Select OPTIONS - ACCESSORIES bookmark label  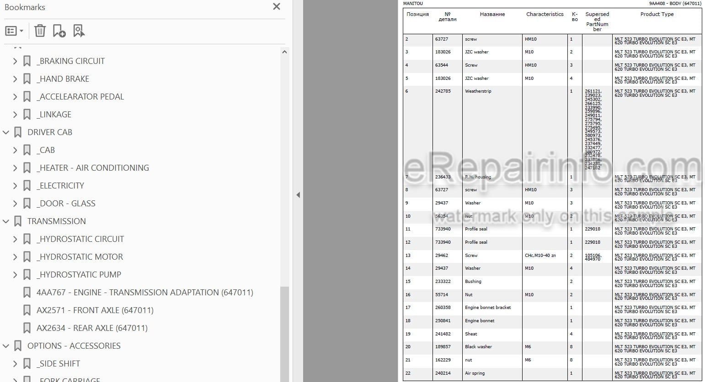pos(74,345)
